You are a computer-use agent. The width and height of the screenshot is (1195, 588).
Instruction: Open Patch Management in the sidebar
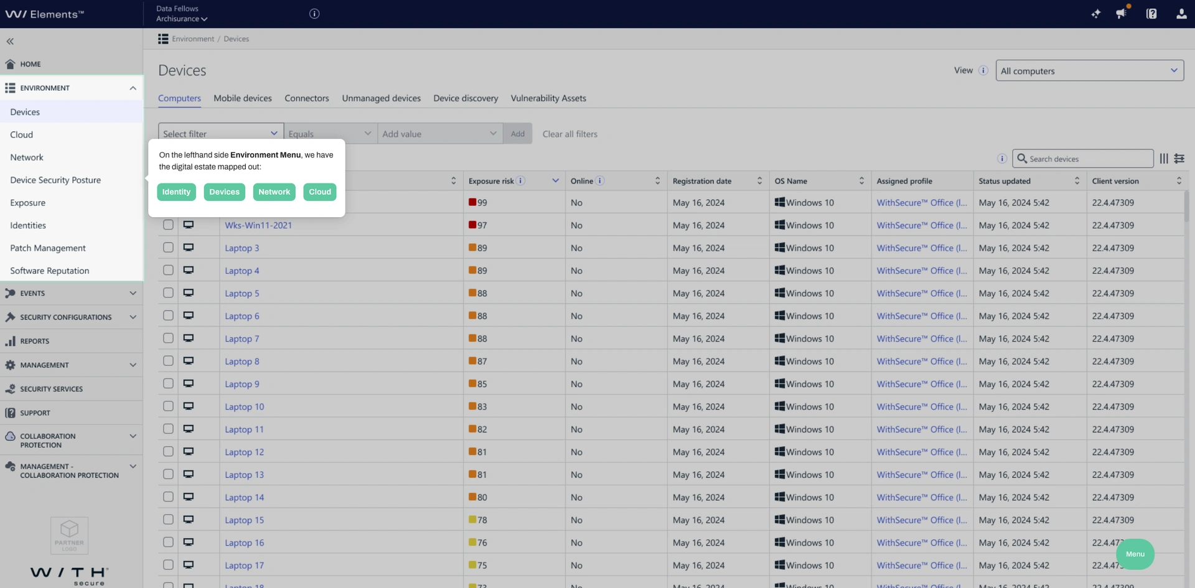point(48,248)
